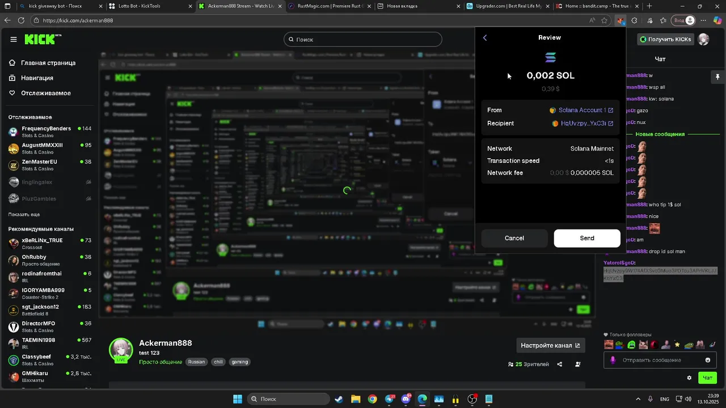Open a new browser tab with plus button

(649, 6)
